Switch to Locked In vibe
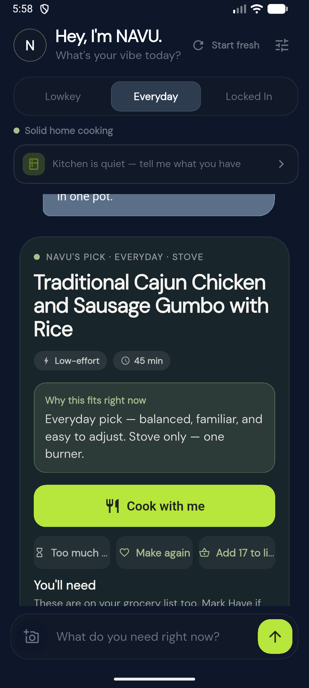This screenshot has height=688, width=309. tap(249, 97)
